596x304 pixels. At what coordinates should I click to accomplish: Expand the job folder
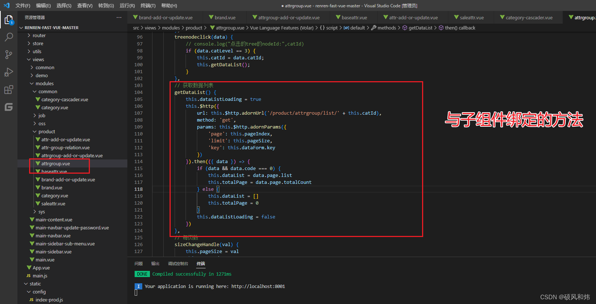pos(35,115)
